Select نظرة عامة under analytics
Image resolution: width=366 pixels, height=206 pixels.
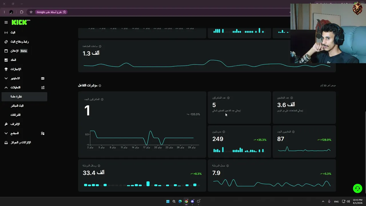pos(24,97)
